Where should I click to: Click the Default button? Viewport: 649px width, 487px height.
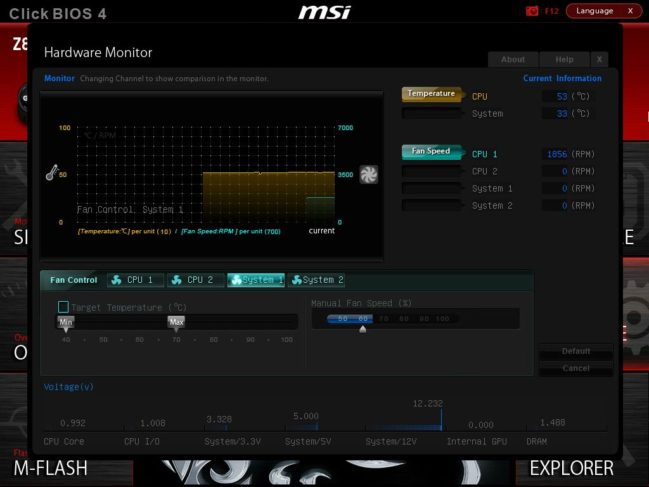click(575, 351)
